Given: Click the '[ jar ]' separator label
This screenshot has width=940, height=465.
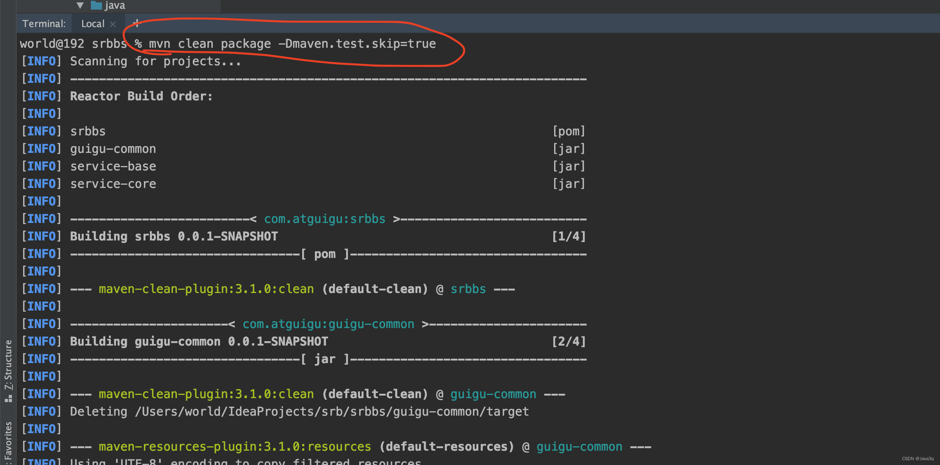Looking at the screenshot, I should 325,359.
